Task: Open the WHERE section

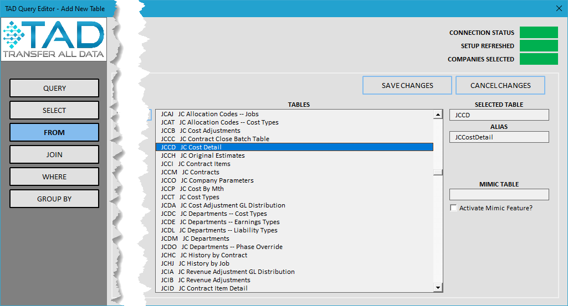Action: pos(54,177)
